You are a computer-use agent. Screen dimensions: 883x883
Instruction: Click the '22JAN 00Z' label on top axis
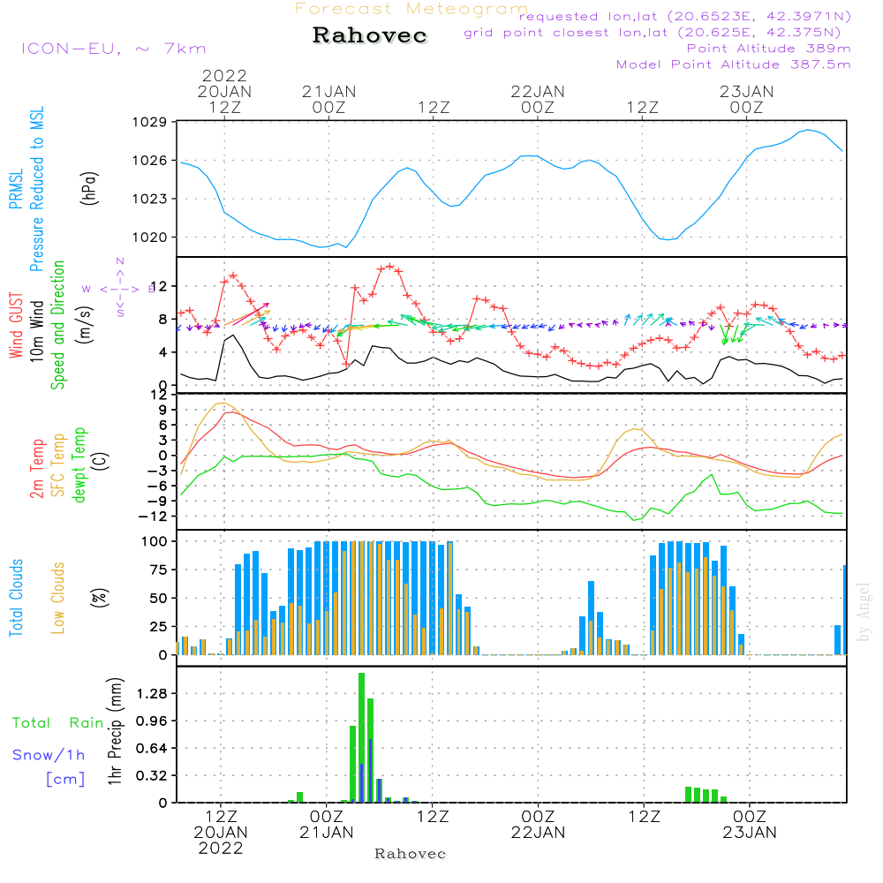click(x=537, y=99)
